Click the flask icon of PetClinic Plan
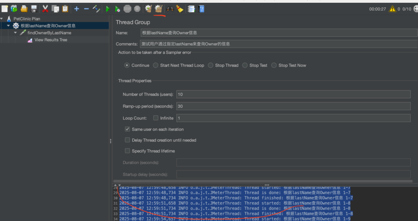 click(x=9, y=19)
